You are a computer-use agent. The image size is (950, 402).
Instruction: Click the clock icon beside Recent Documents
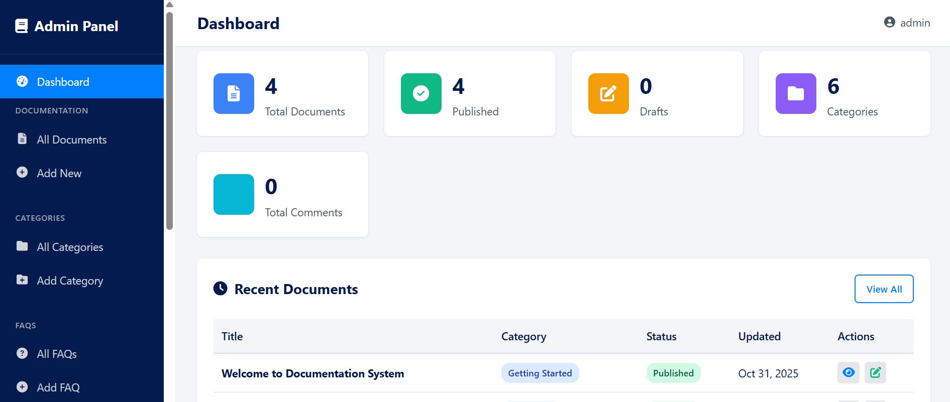221,289
